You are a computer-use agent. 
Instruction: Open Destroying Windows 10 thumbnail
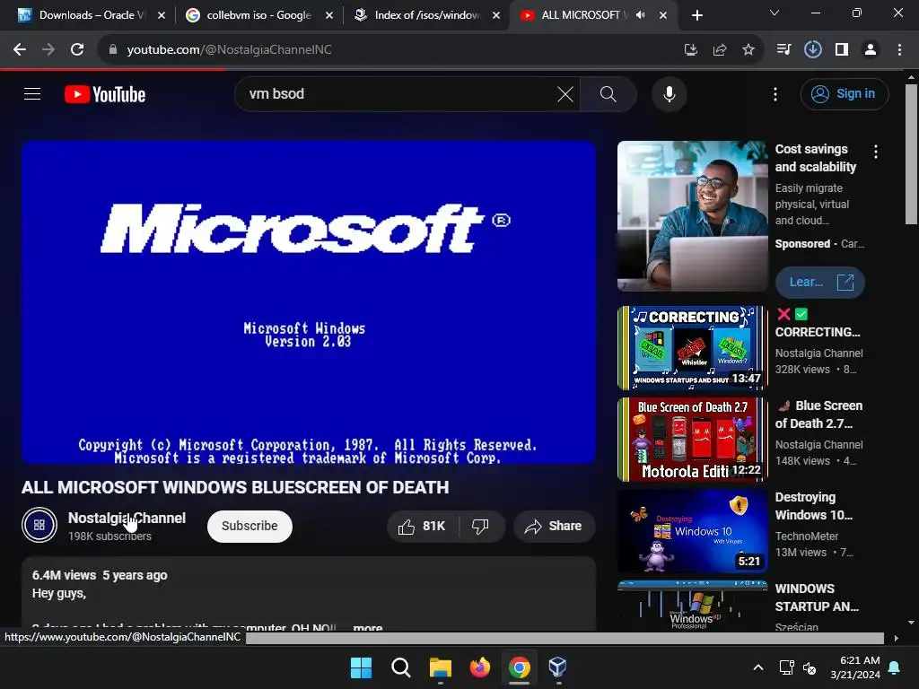pos(692,531)
